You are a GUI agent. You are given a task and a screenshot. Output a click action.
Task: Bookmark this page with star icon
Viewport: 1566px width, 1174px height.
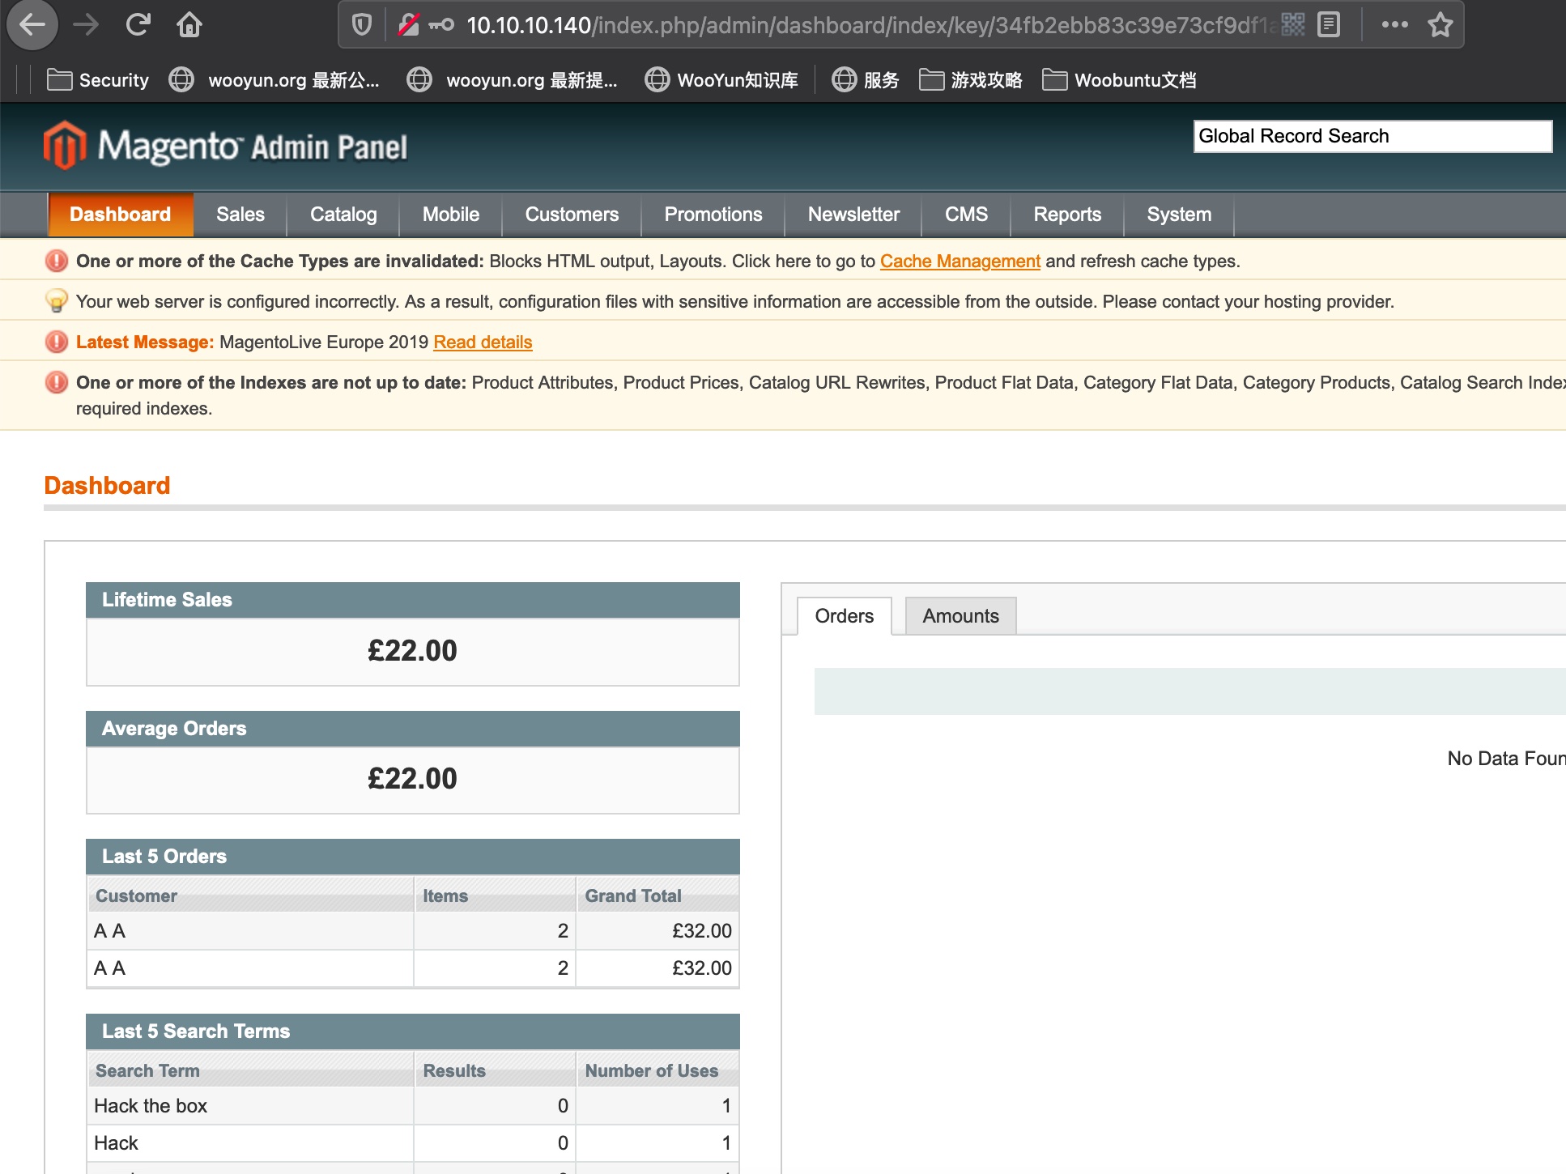pos(1440,25)
